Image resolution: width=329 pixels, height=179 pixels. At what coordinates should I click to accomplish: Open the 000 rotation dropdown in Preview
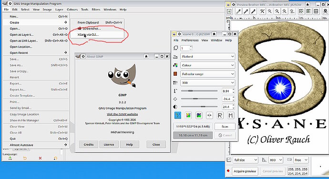(x=276, y=160)
